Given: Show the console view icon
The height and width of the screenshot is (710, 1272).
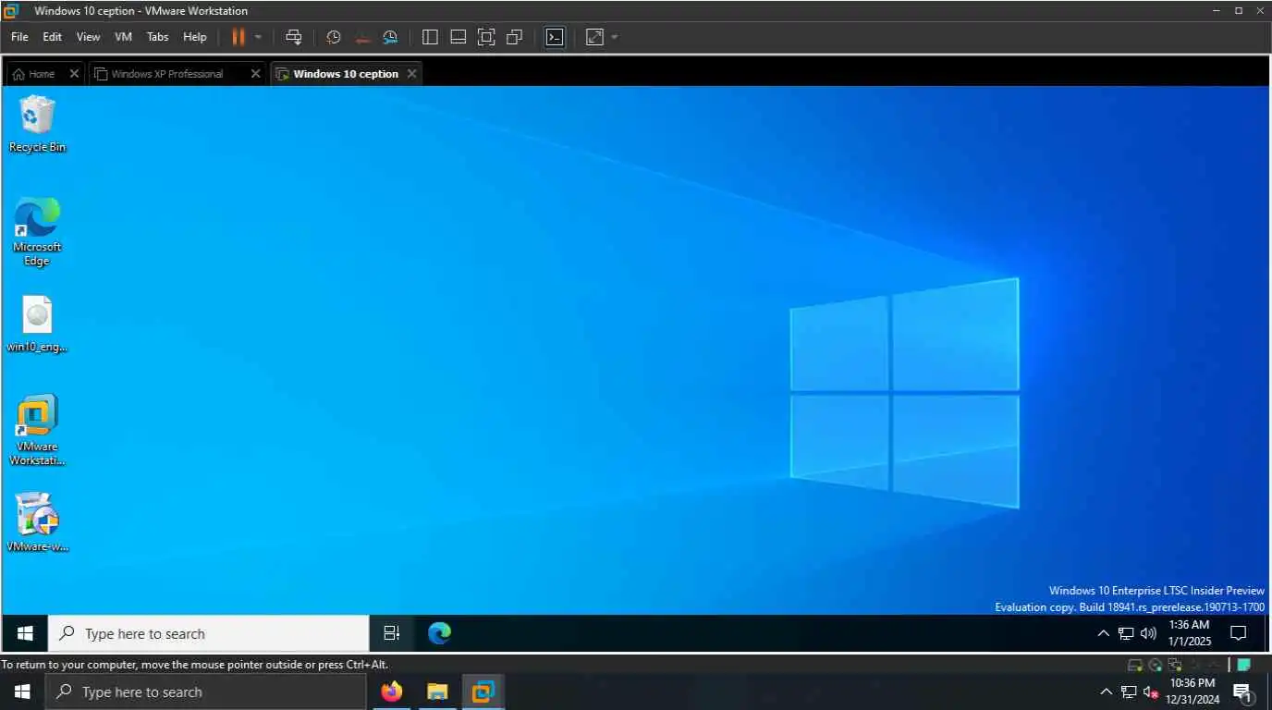Looking at the screenshot, I should click(x=555, y=37).
